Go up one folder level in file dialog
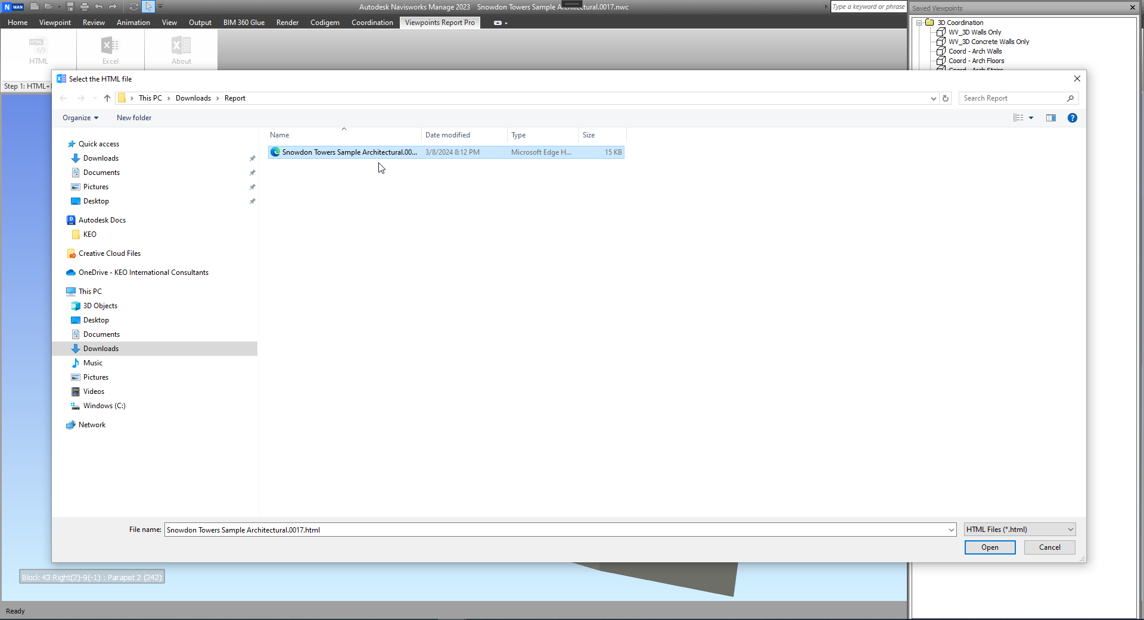Screen dimensions: 1144x620 [107, 98]
